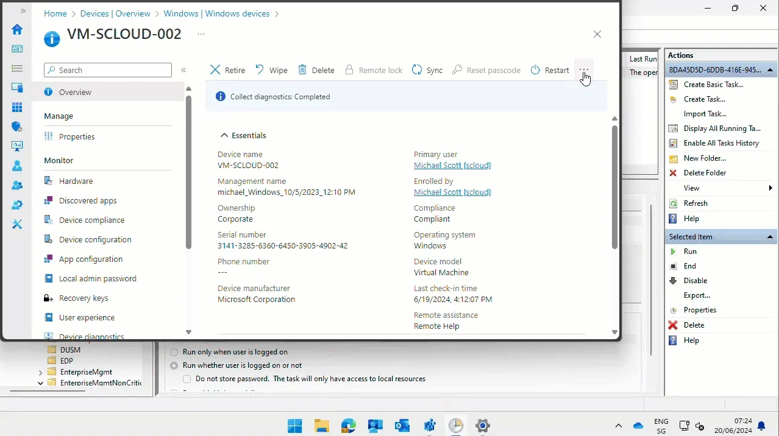Expand EnterpriseMgmt folder in Task Scheduler tree
This screenshot has width=779, height=436.
click(x=40, y=372)
